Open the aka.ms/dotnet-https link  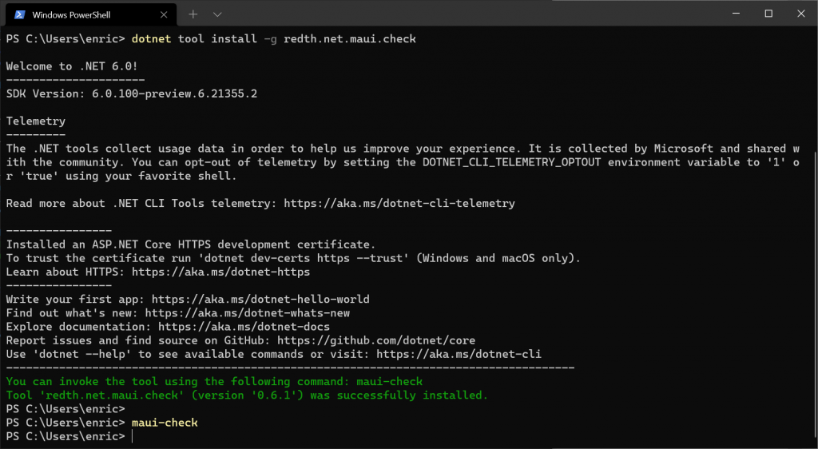pyautogui.click(x=220, y=272)
